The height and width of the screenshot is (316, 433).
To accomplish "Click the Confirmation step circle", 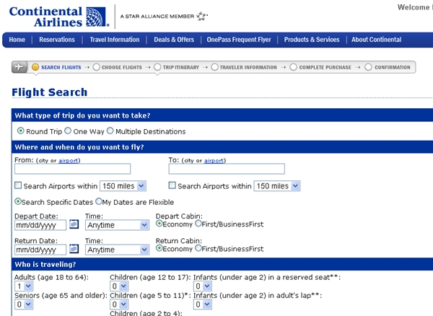I will click(x=368, y=67).
